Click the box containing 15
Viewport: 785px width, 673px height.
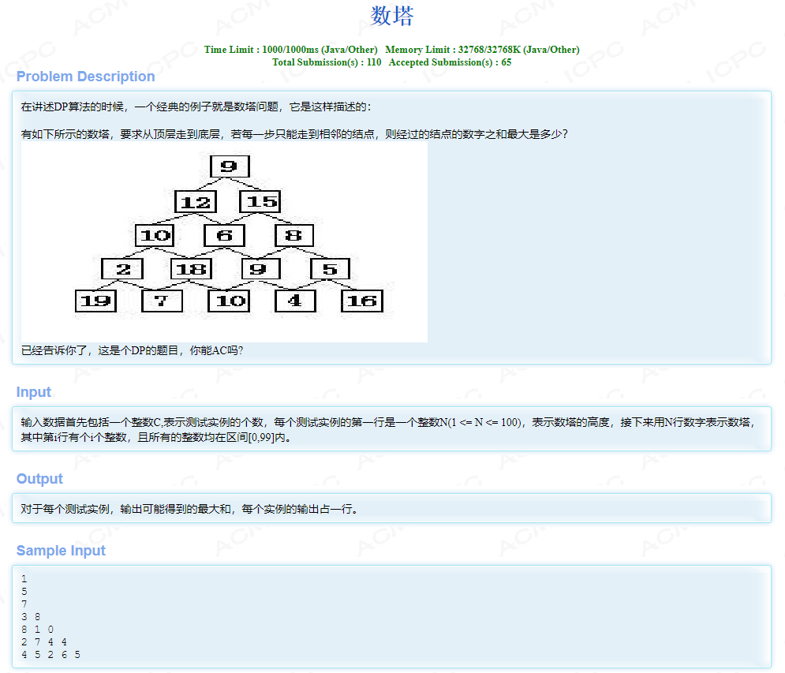[x=260, y=201]
